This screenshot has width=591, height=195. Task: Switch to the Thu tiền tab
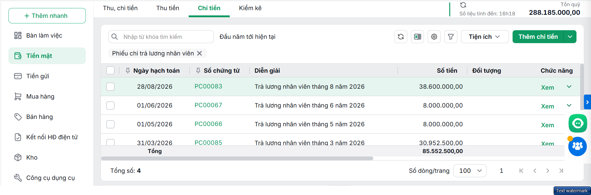tap(168, 8)
